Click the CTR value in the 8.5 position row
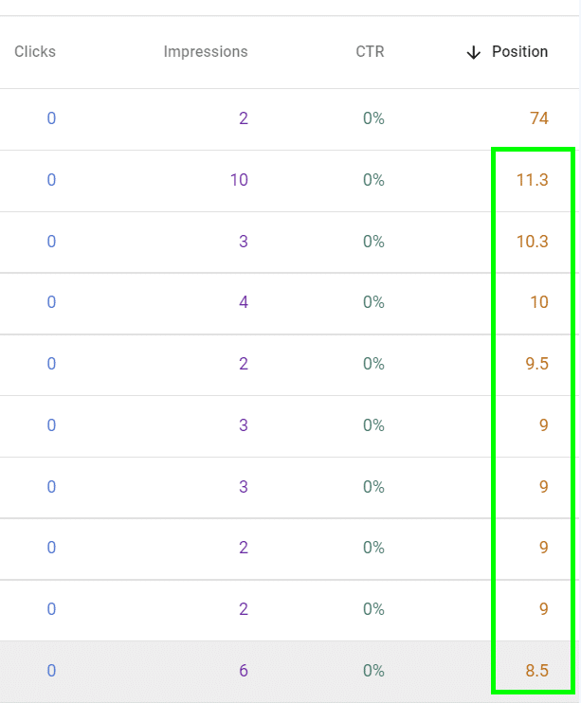This screenshot has height=703, width=581. (x=372, y=671)
